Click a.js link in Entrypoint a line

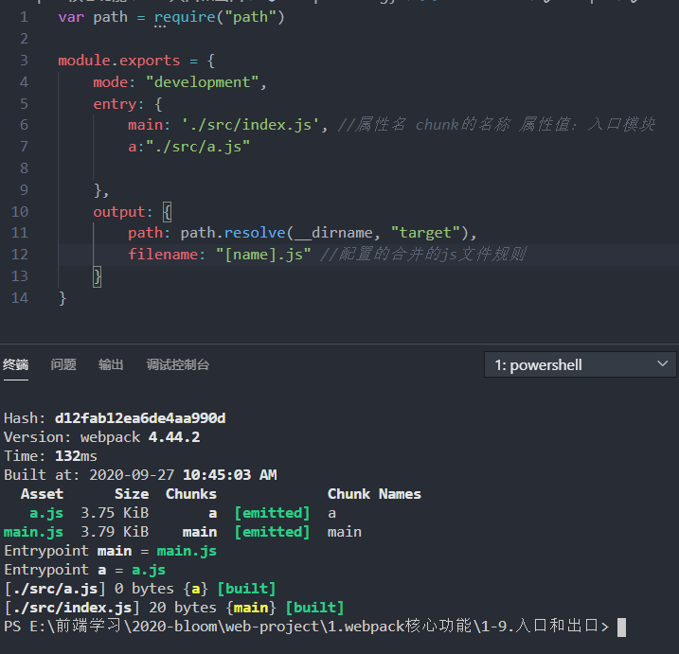point(149,570)
